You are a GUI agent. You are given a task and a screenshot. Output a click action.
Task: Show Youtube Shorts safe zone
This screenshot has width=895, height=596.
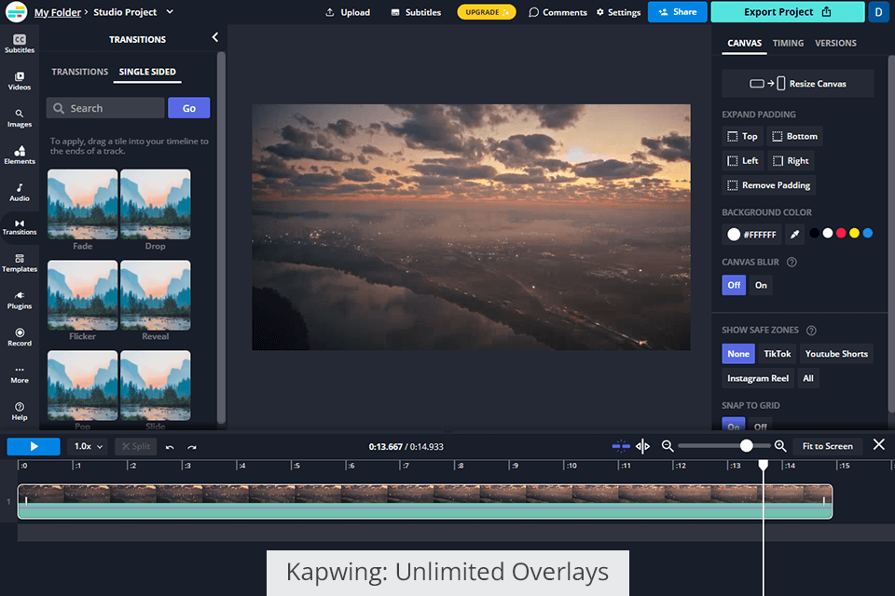coord(836,354)
